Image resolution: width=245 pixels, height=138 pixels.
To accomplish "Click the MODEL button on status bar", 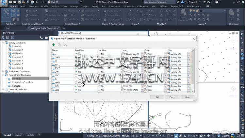I will (126, 136).
